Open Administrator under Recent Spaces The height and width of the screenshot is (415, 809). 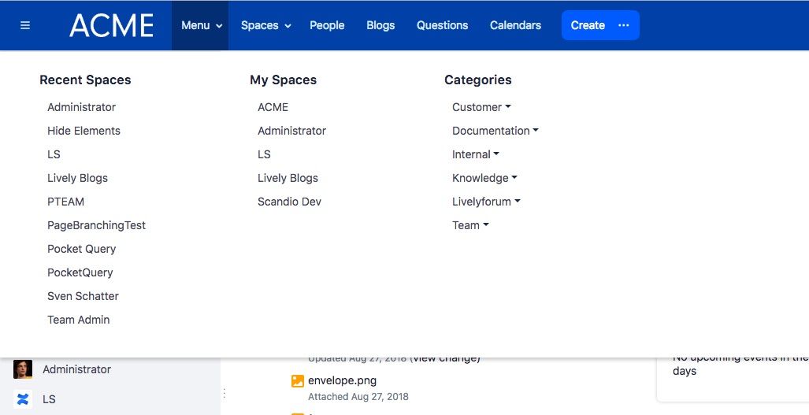click(81, 107)
